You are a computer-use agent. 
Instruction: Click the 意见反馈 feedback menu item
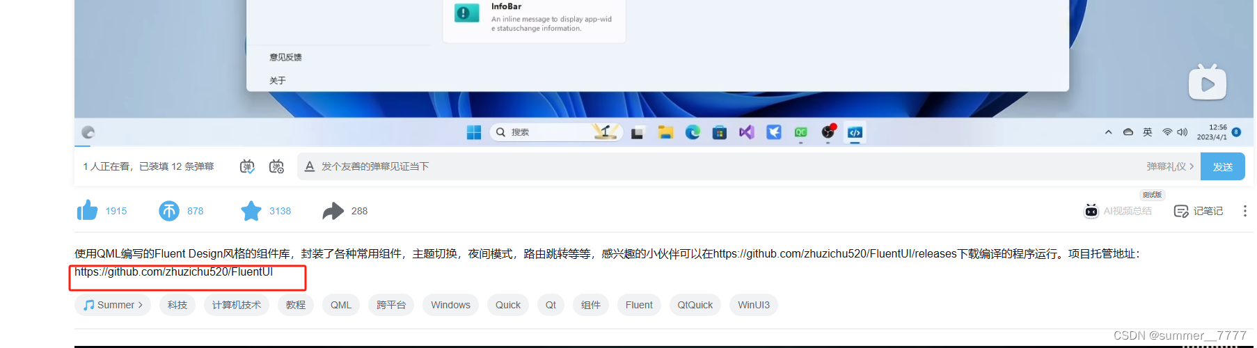point(285,57)
